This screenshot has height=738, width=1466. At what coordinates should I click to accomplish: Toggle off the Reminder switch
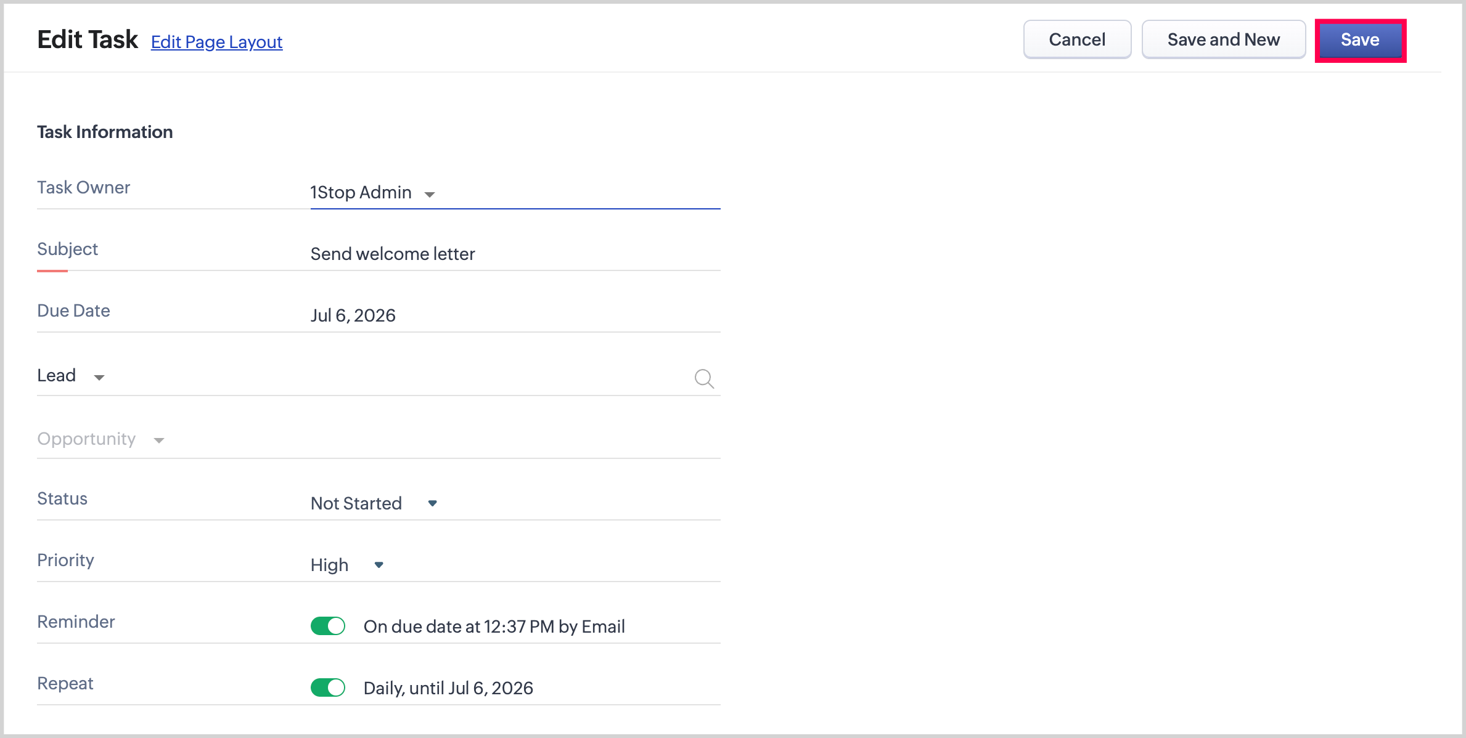click(x=328, y=626)
